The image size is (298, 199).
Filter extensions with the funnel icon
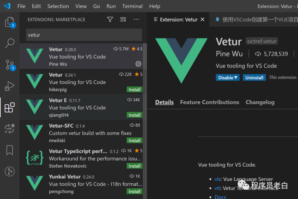point(110,19)
